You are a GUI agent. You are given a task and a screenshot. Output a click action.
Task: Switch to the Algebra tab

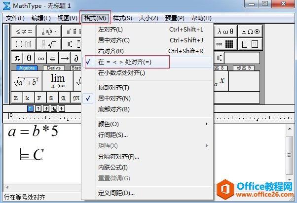[27, 68]
